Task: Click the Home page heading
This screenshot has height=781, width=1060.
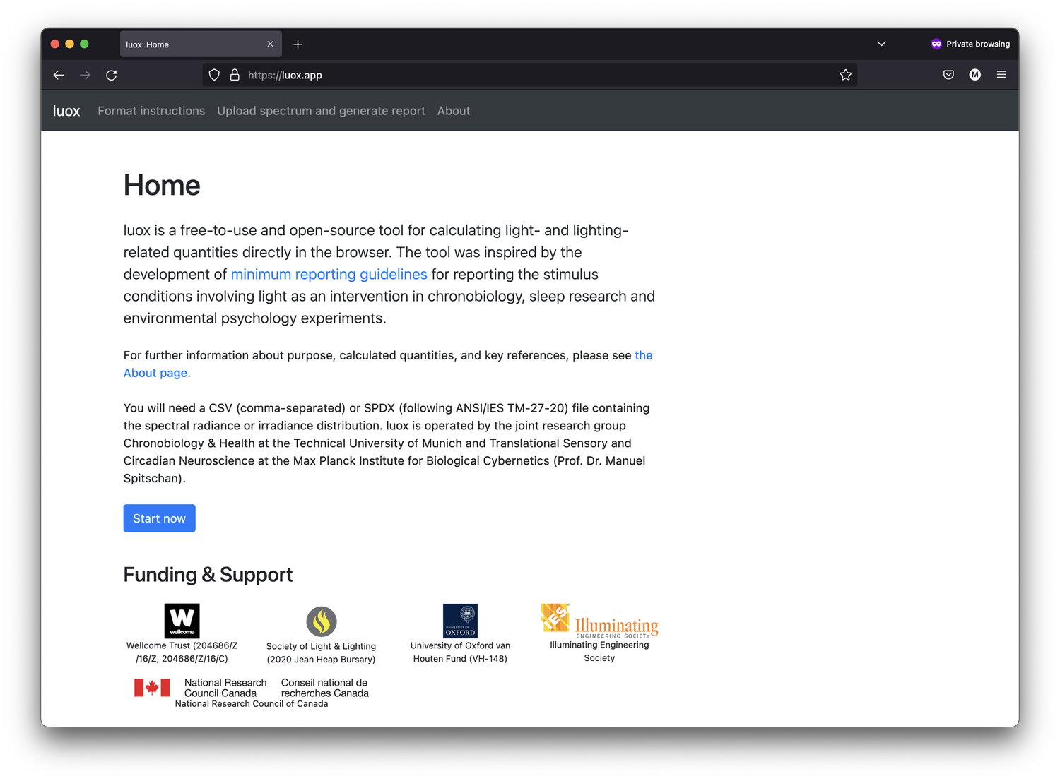Action: coord(162,185)
